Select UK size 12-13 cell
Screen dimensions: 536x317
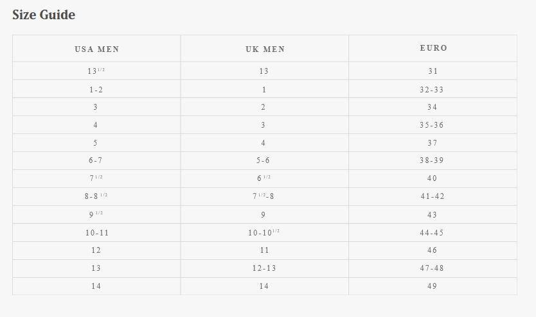[265, 268]
